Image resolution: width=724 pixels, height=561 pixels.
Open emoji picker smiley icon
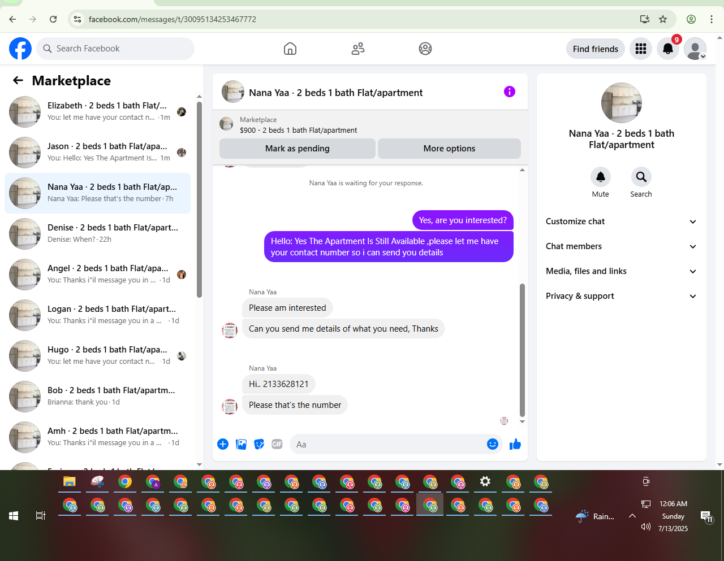pyautogui.click(x=493, y=444)
